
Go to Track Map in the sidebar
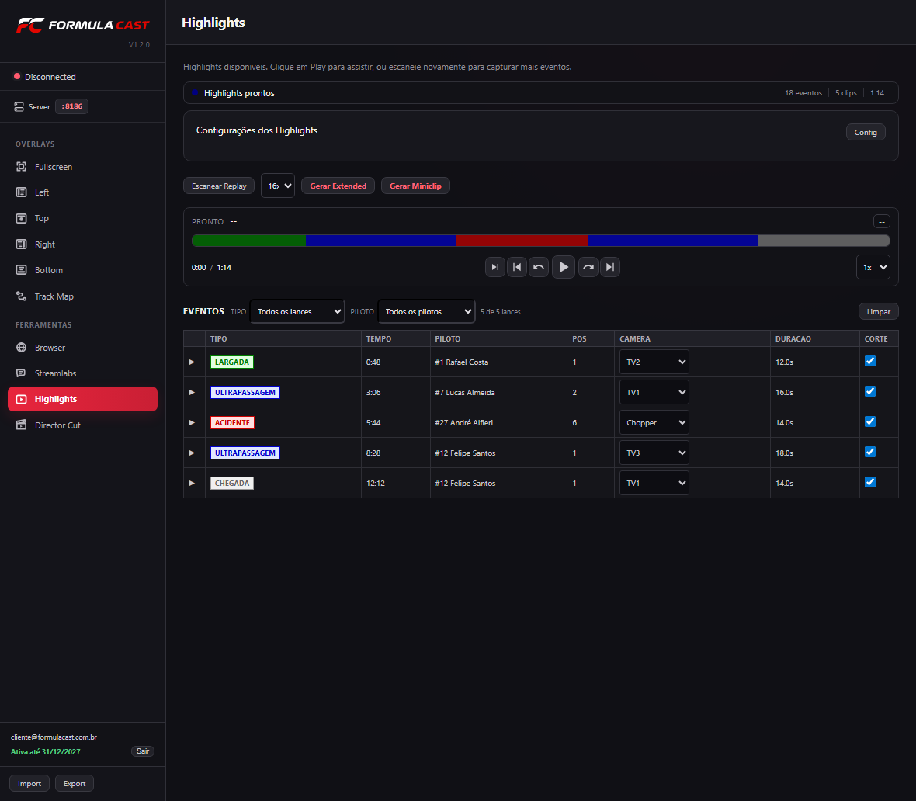[x=82, y=296]
